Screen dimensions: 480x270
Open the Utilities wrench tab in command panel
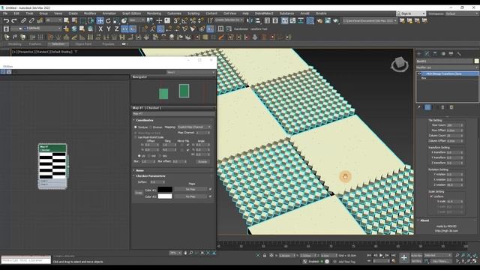coord(459,53)
